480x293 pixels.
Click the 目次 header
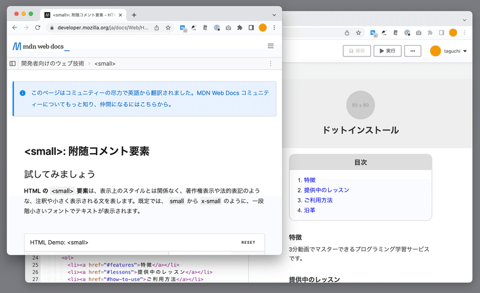click(x=361, y=162)
